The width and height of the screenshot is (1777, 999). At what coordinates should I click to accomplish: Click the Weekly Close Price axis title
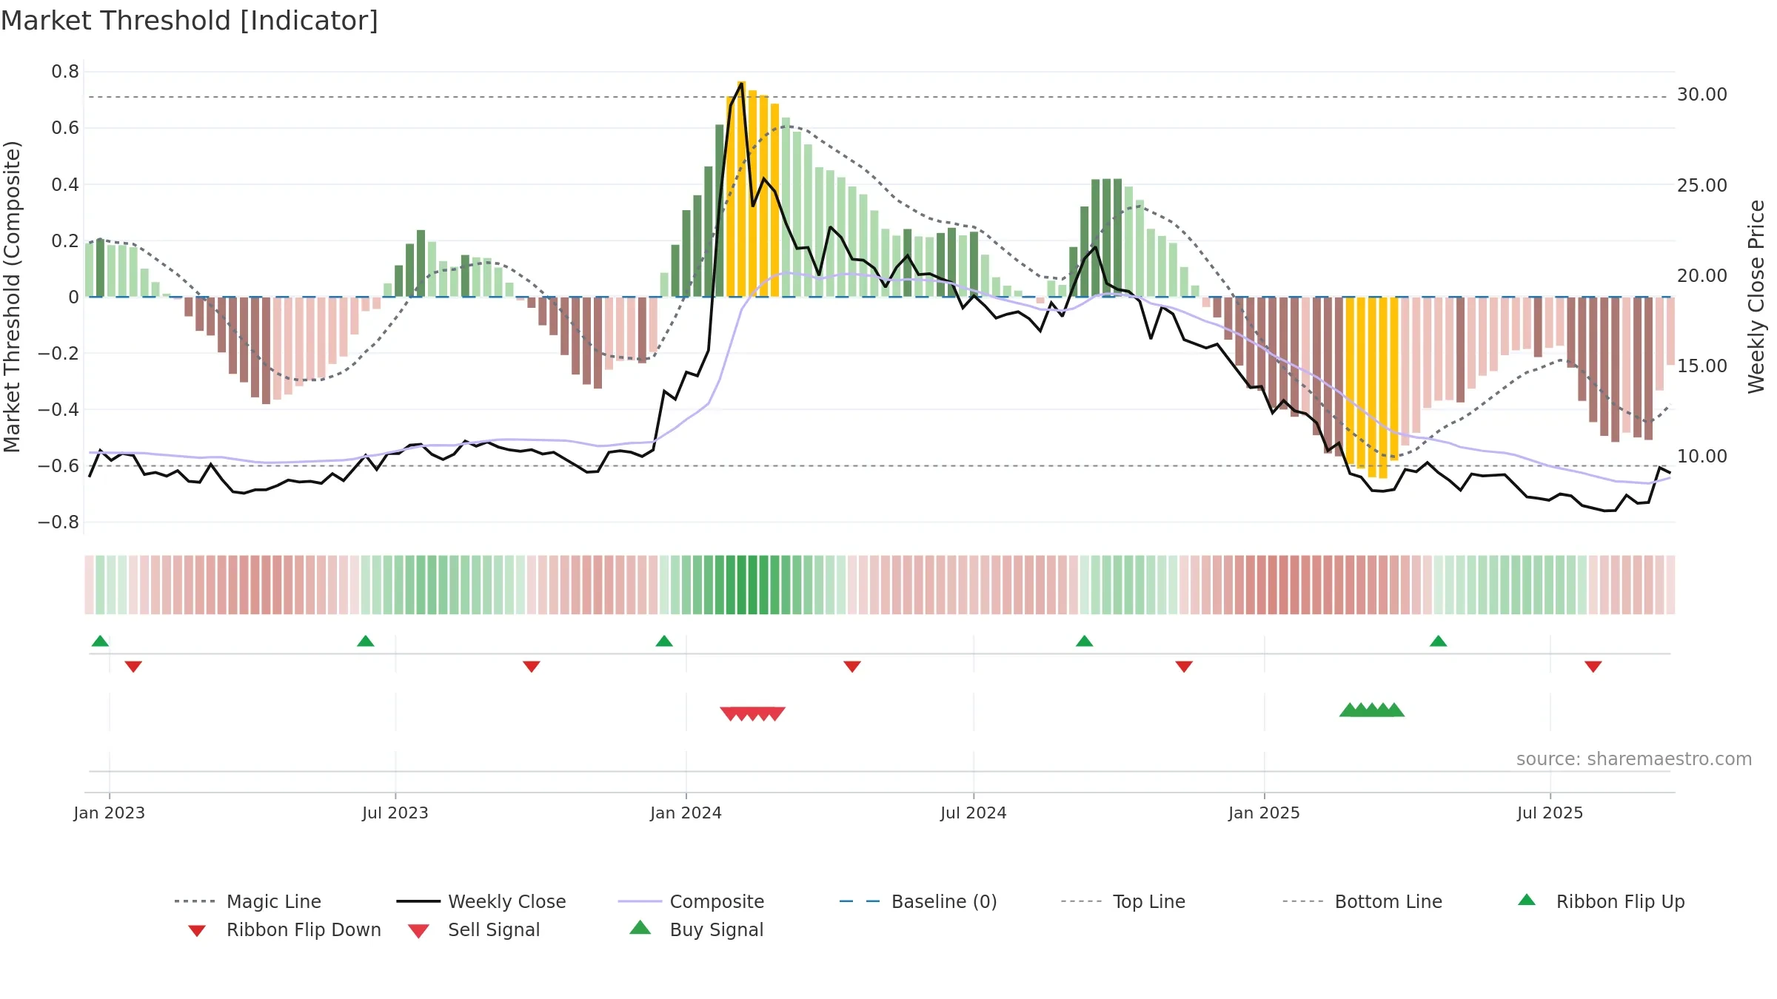pyautogui.click(x=1756, y=296)
